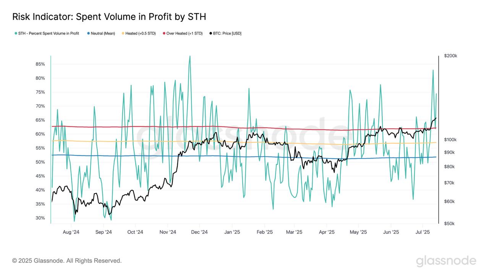Click the chart title Risk Indicator heading
This screenshot has height=275, width=489.
tap(109, 17)
